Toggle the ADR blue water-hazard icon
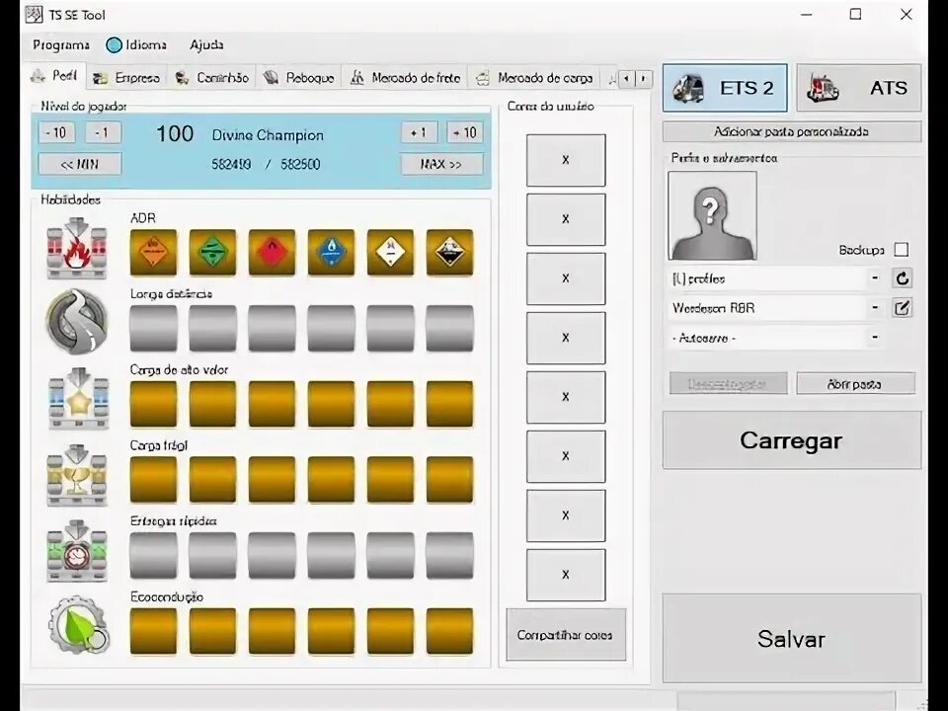Screen dimensions: 948x711 coord(332,252)
